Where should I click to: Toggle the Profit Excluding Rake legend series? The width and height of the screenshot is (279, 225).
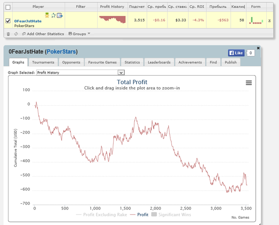coord(101,215)
